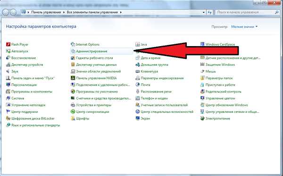Open Приступая к работе link
The width and height of the screenshot is (283, 176).
pyautogui.click(x=220, y=85)
